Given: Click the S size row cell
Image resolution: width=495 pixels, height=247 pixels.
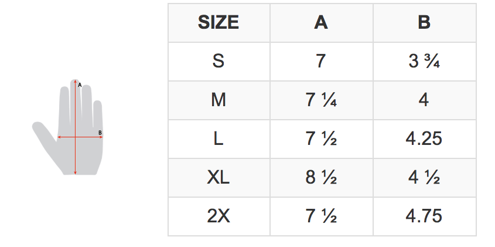Looking at the screenshot, I should 219,62.
